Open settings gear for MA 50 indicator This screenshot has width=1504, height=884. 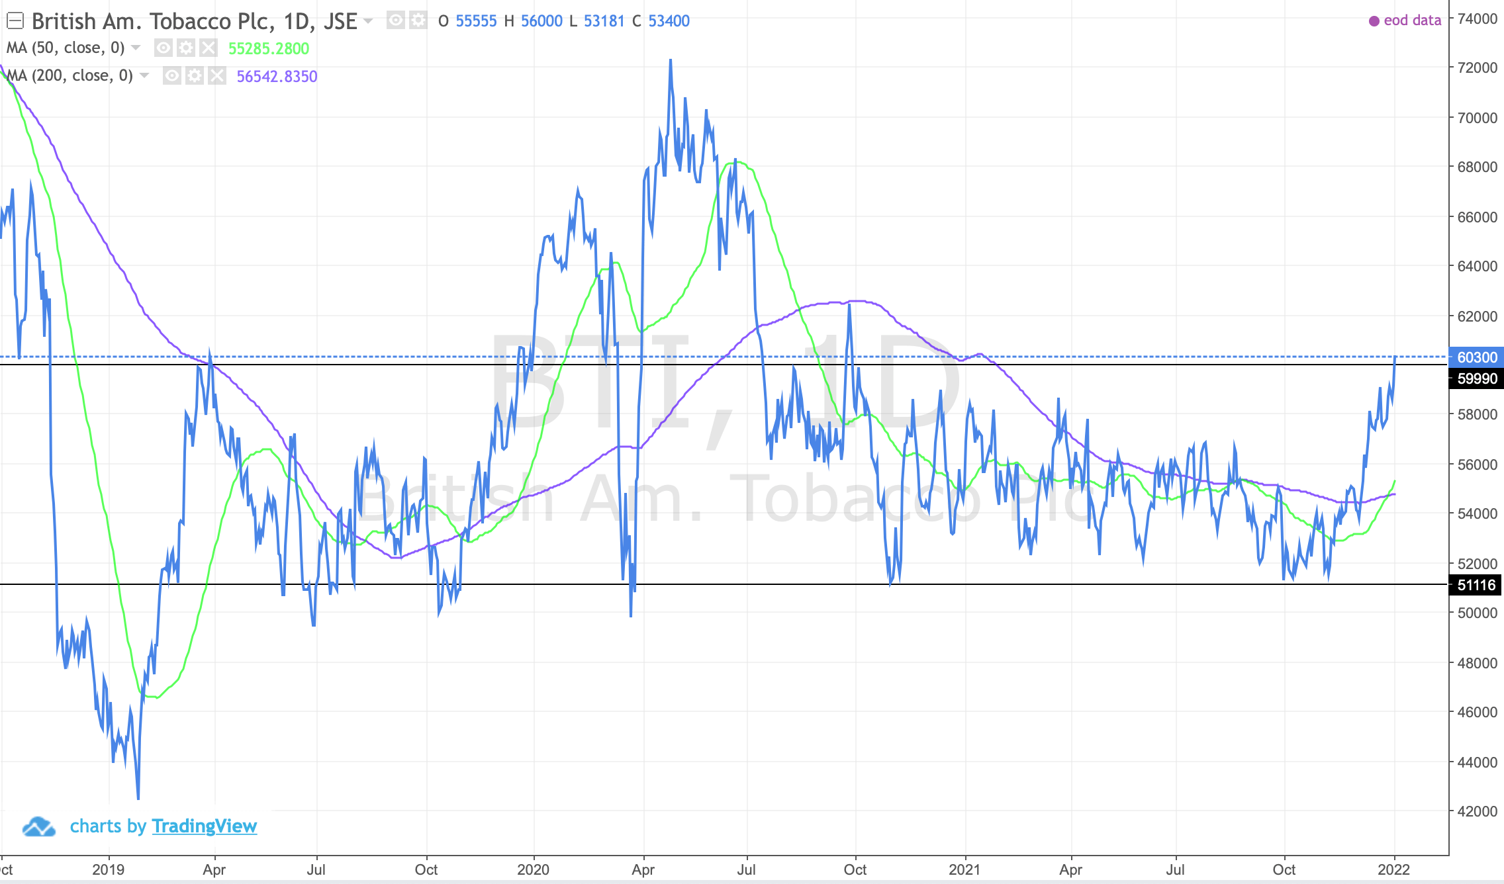tap(186, 48)
